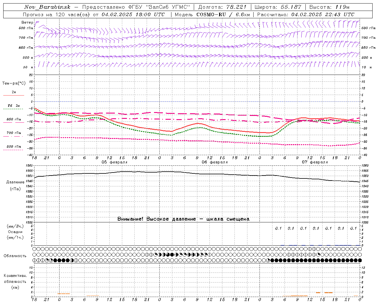Image resolution: width=377 pixels, height=302 pixels.
Task: Click the 'Конвективн.' convective cloud label
Action: [15, 276]
